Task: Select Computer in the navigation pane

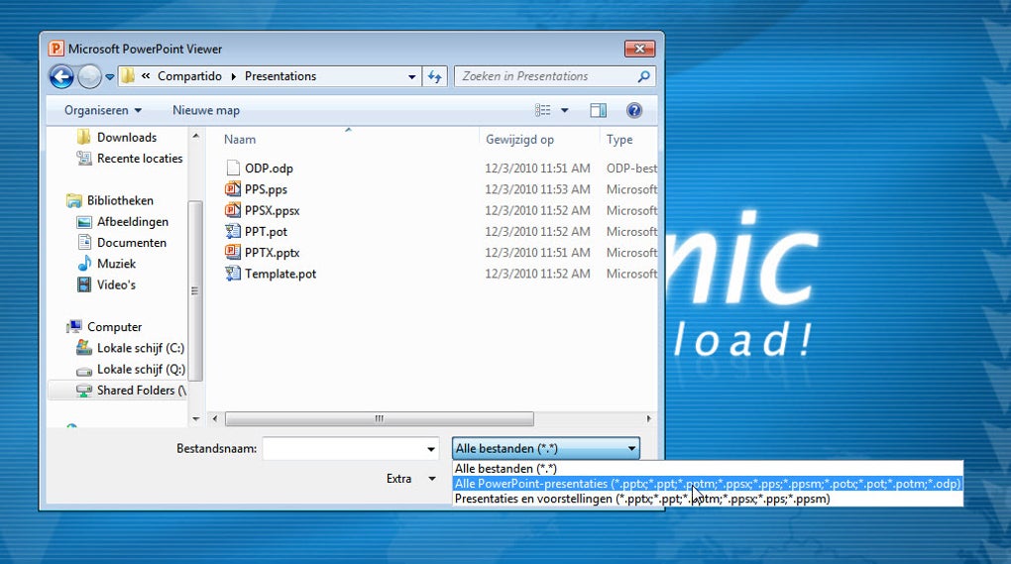Action: pyautogui.click(x=114, y=327)
